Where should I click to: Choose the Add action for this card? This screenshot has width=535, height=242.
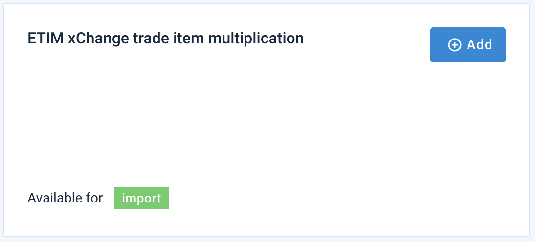tap(468, 45)
